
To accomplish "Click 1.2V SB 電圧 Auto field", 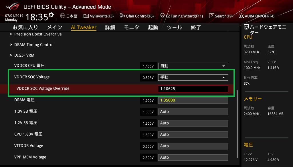I will pos(193,123).
